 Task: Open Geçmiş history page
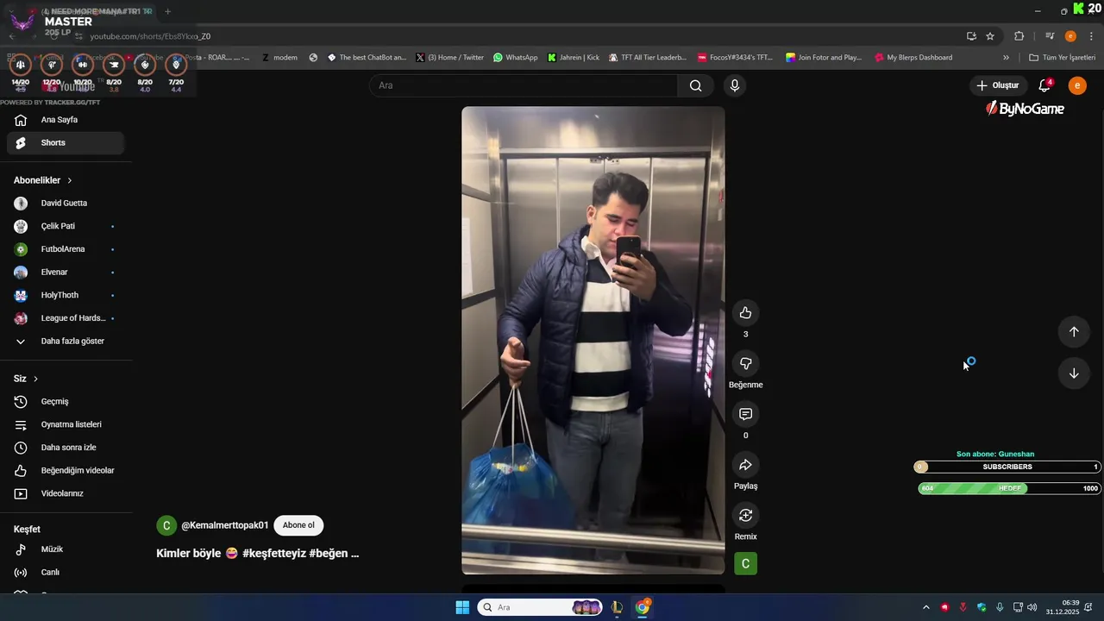pyautogui.click(x=66, y=402)
